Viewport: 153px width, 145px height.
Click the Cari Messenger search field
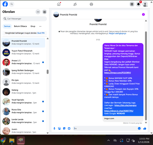click(24, 19)
